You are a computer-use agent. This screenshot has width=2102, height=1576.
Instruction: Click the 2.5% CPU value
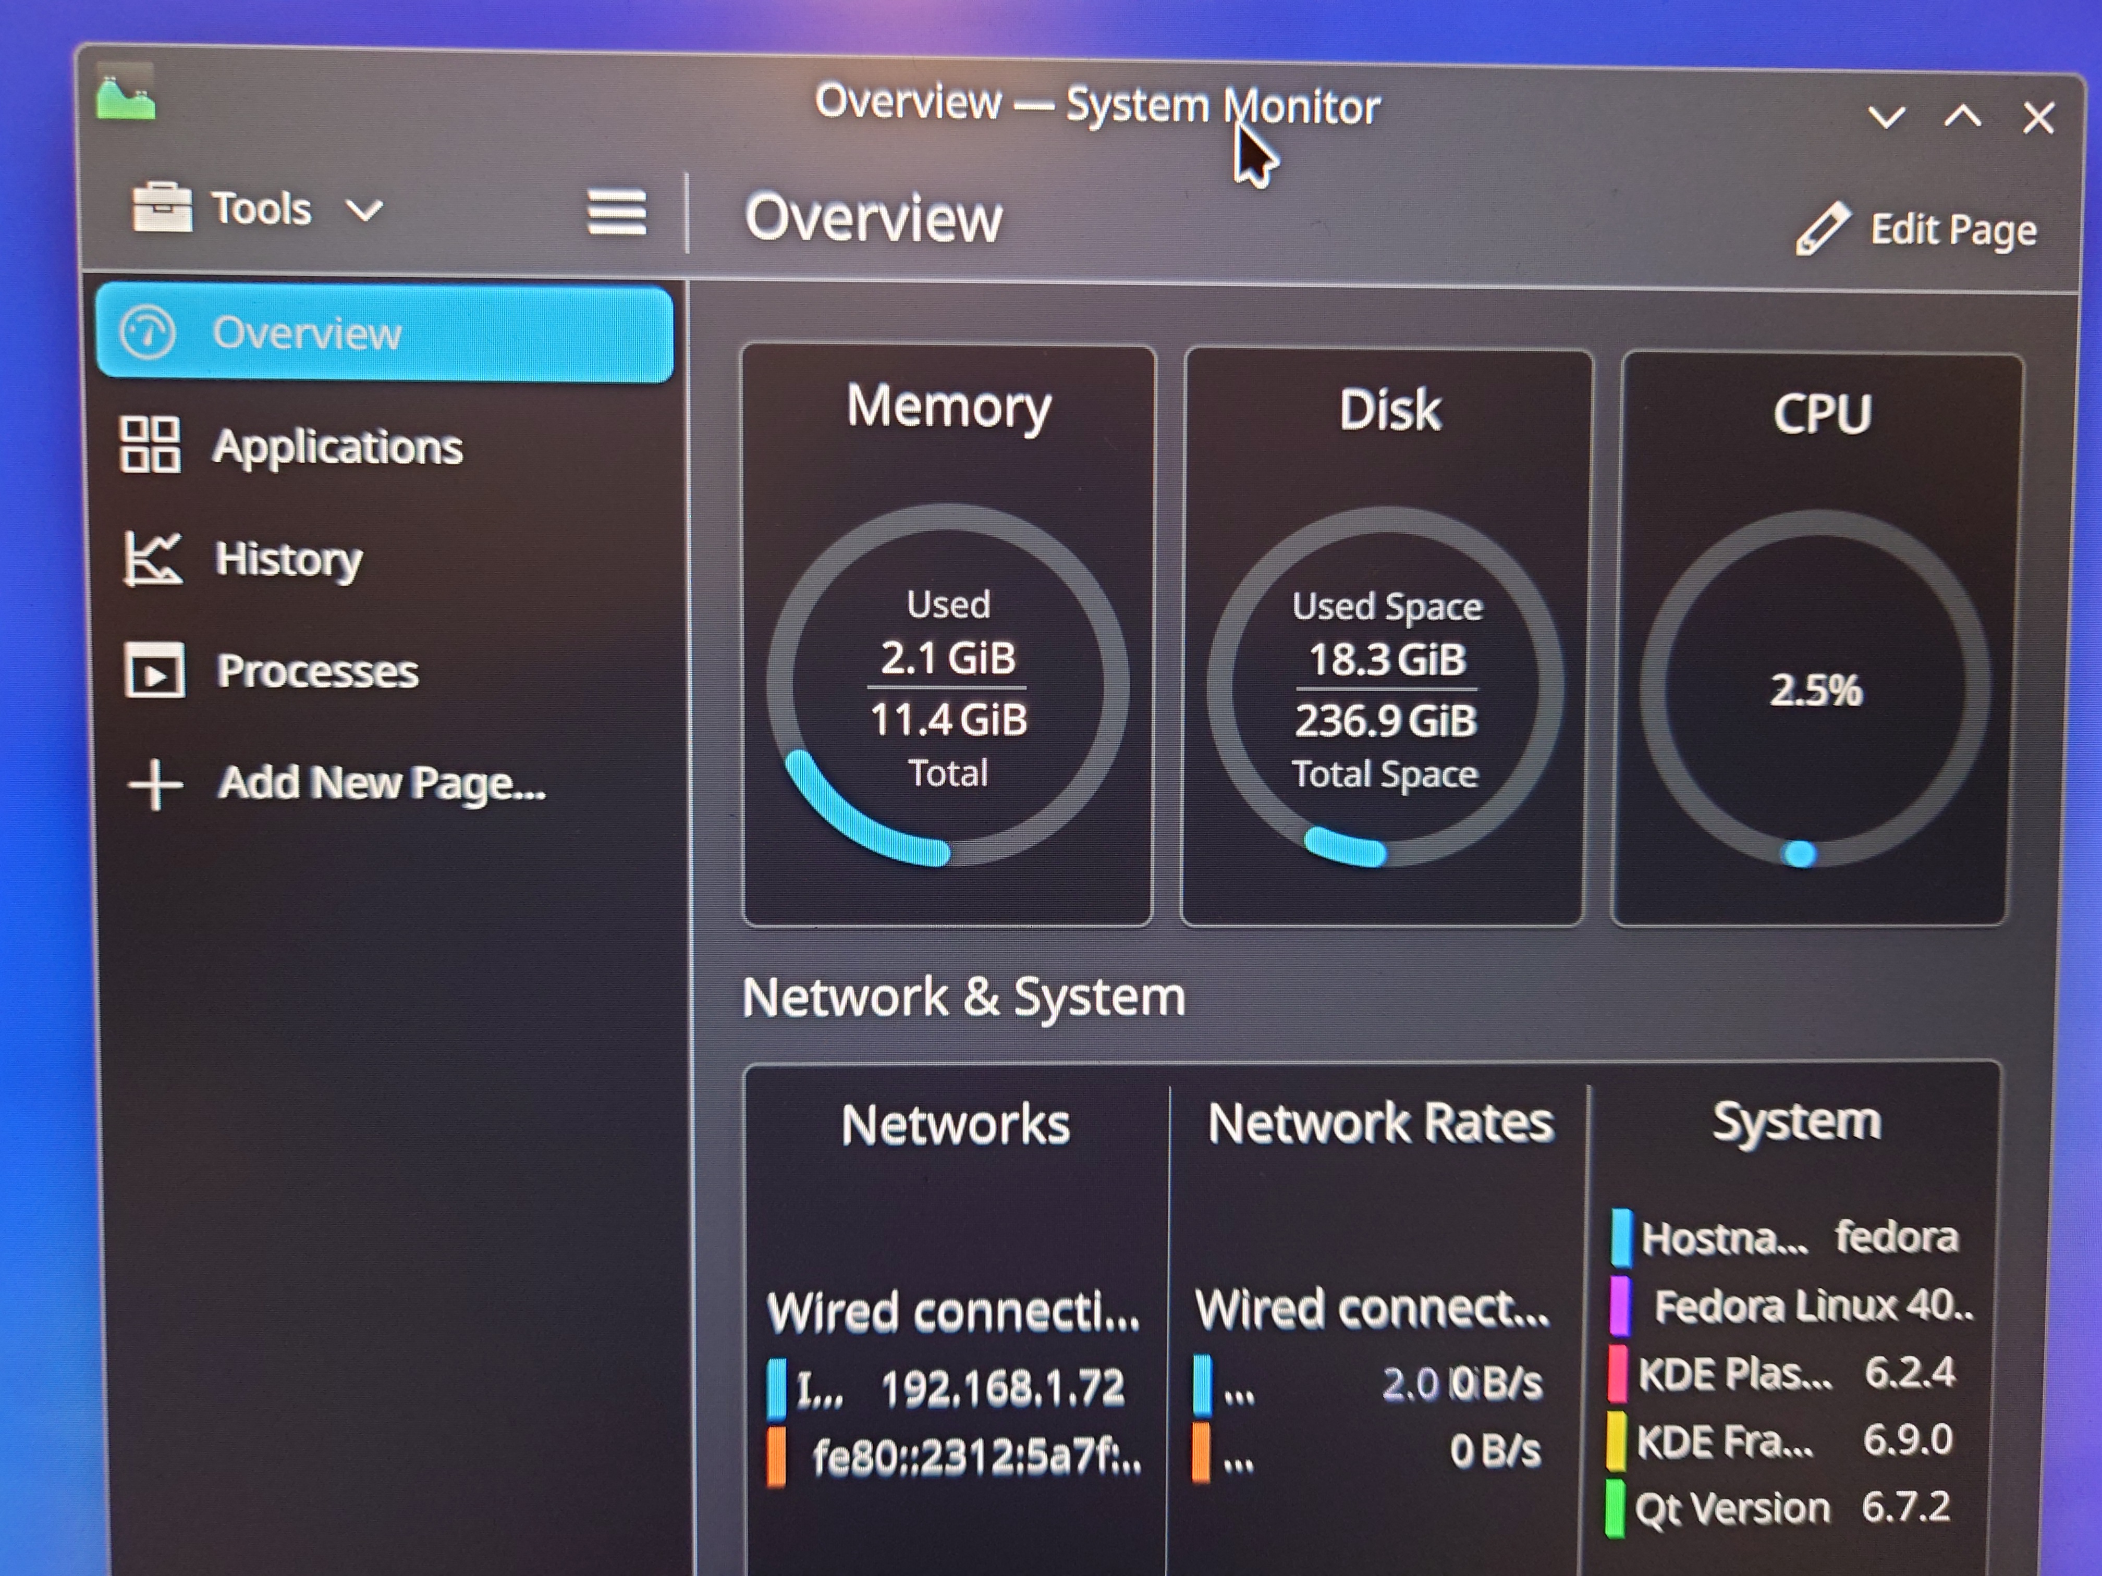(x=1816, y=689)
